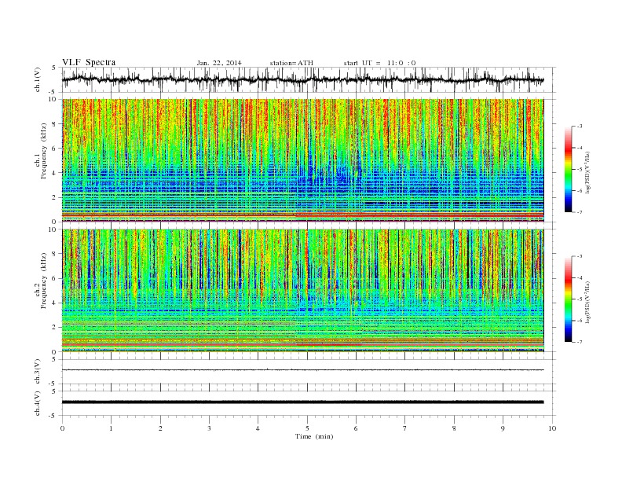Click inside the ch.1 spectrogram panel
The image size is (622, 481).
click(x=303, y=160)
